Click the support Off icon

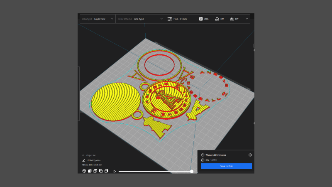[217, 19]
